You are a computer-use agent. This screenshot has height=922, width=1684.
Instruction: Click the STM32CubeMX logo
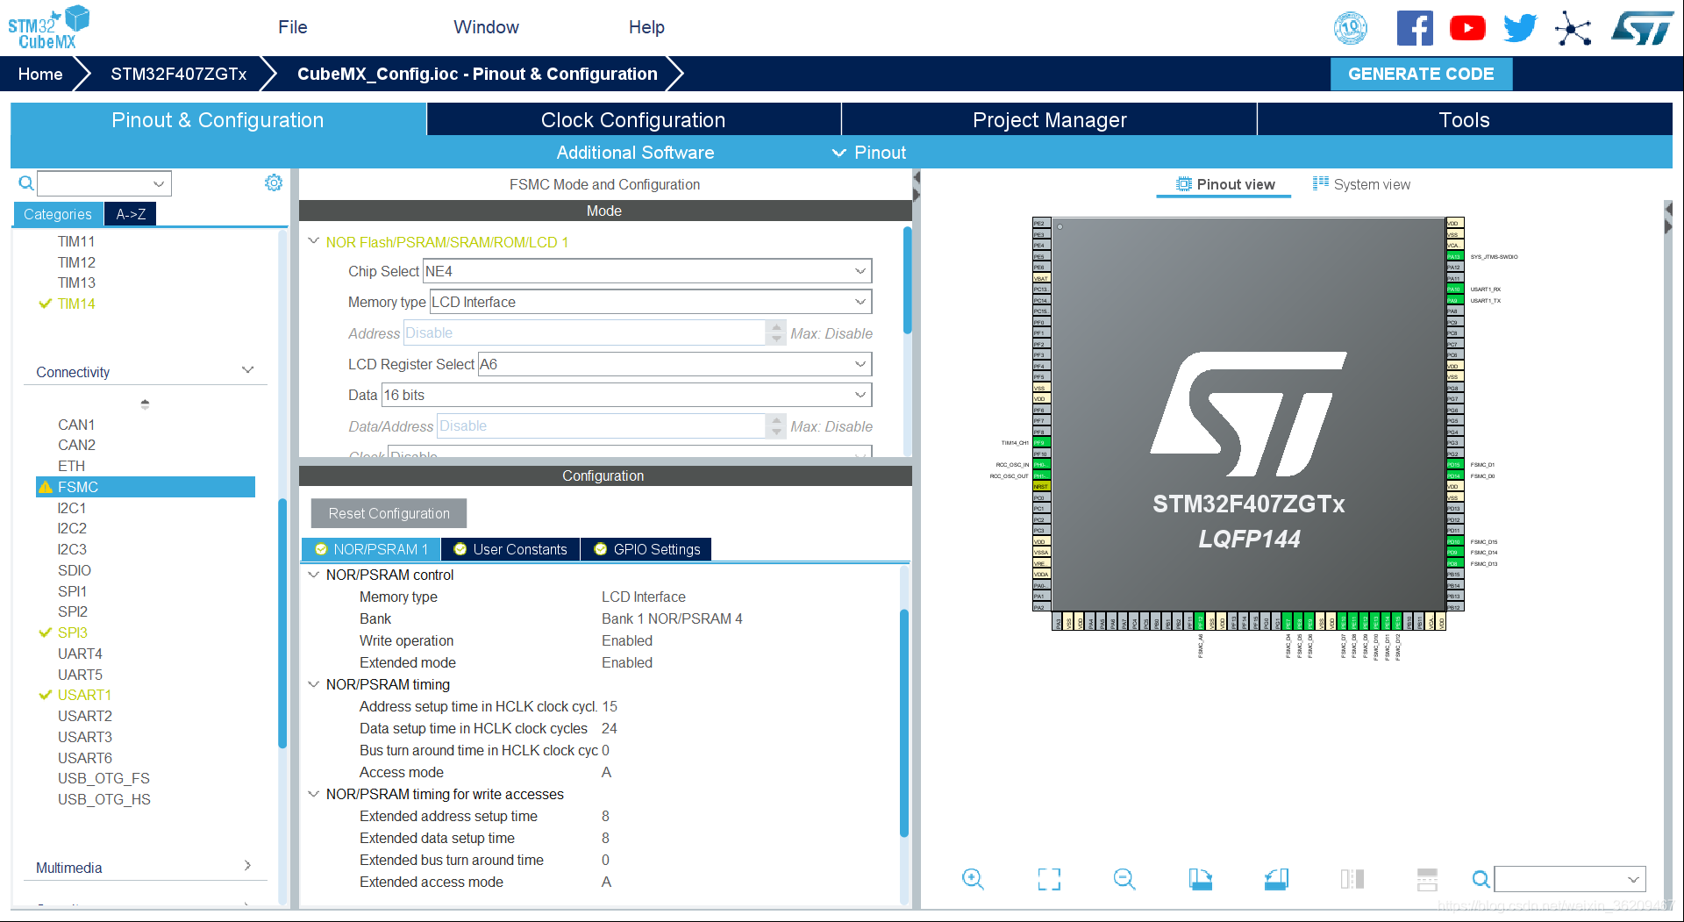[x=48, y=27]
